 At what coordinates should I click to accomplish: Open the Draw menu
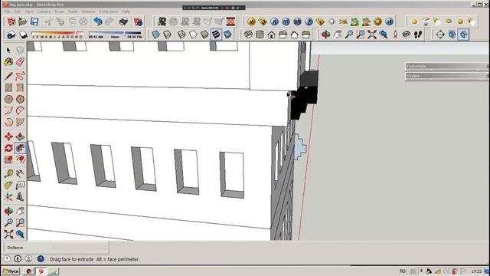60,11
